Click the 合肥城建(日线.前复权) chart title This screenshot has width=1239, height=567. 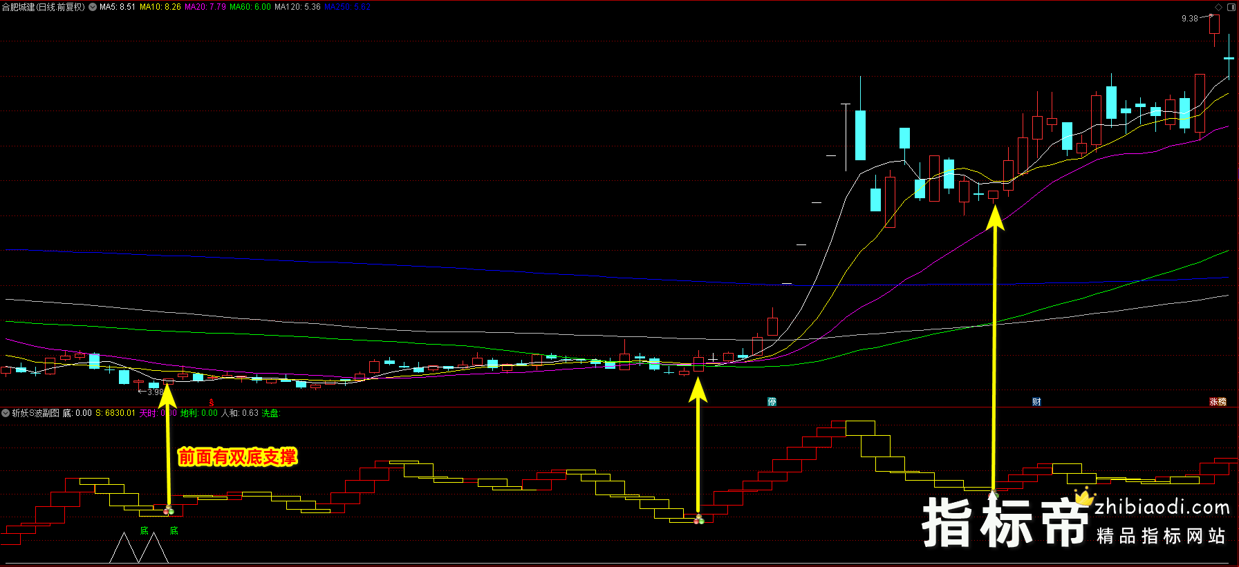(44, 7)
